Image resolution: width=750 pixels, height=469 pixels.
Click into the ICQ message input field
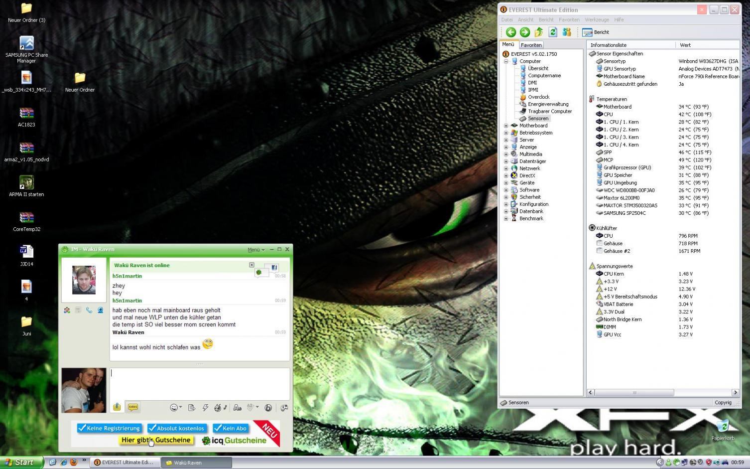coord(199,383)
